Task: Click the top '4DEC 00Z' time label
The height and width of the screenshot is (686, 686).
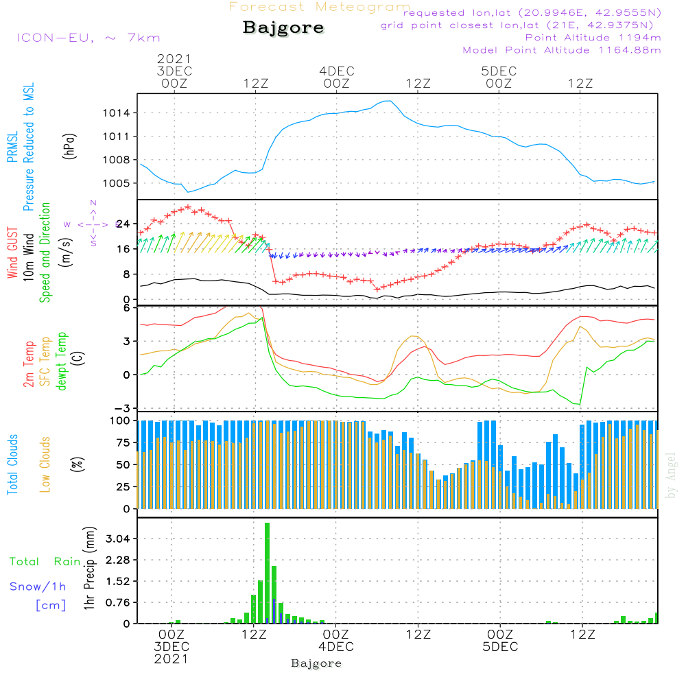Action: (337, 77)
